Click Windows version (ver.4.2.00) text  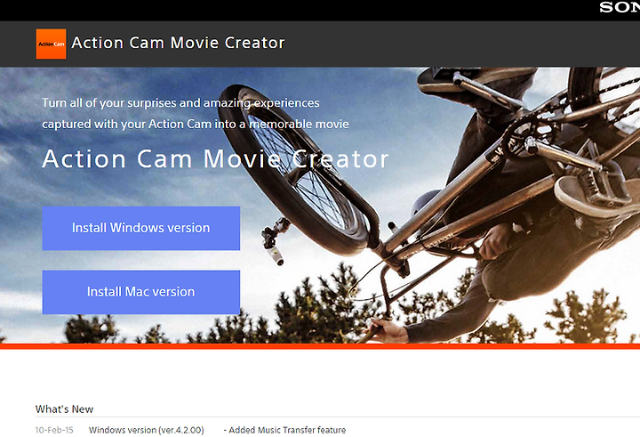point(147,430)
